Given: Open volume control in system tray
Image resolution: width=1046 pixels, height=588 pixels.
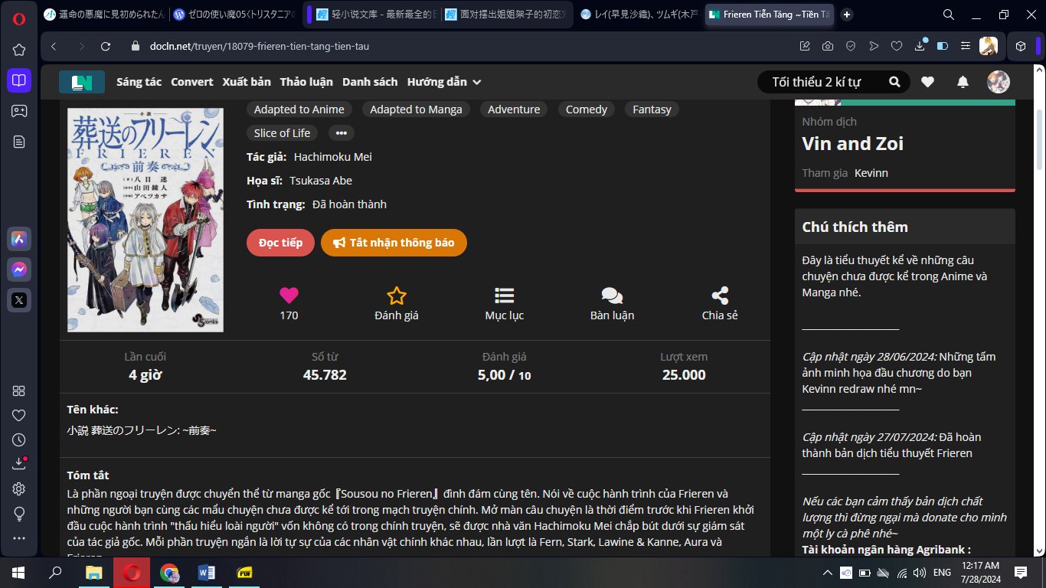Looking at the screenshot, I should [919, 573].
